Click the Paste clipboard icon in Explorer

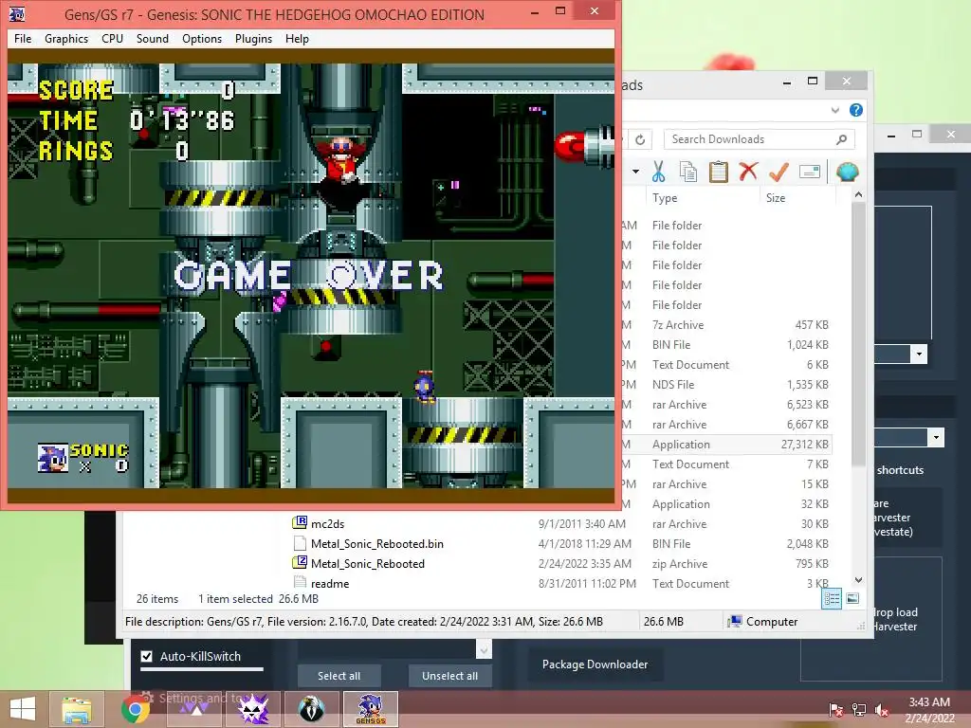click(719, 172)
